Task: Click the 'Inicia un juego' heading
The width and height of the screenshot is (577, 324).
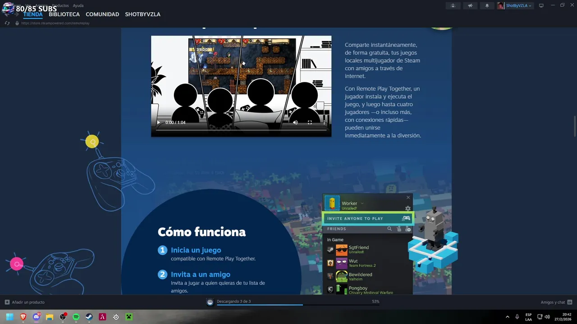Action: (196, 250)
